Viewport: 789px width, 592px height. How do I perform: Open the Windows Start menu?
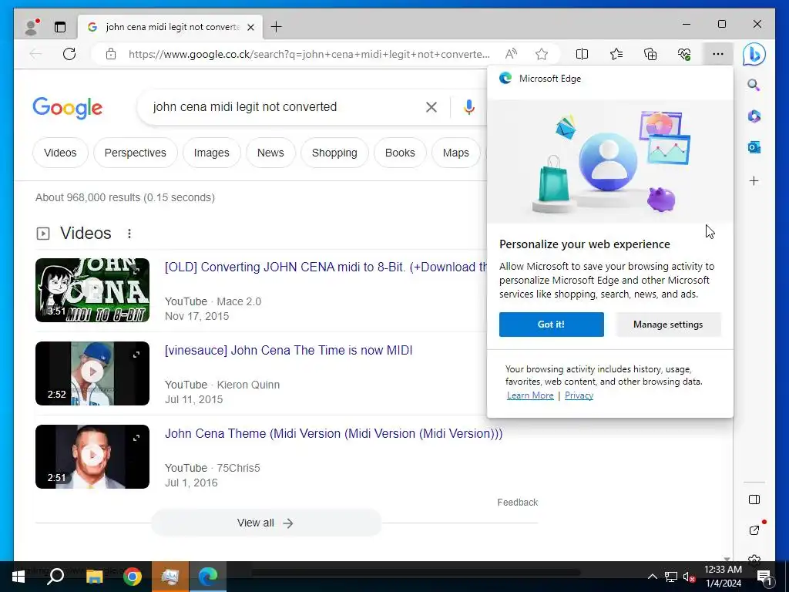click(18, 577)
